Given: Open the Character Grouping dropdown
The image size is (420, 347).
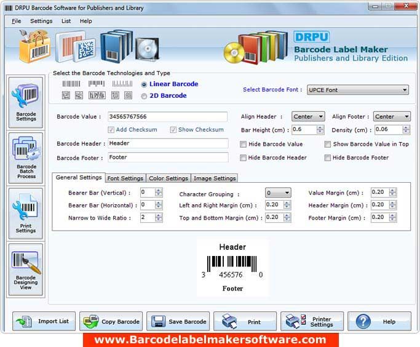Looking at the screenshot, I should pos(278,193).
